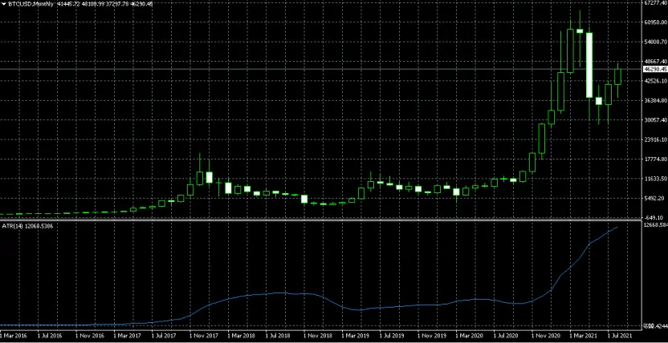Click the 1 Mar 2021 date label
668x343 pixels.
coord(582,335)
